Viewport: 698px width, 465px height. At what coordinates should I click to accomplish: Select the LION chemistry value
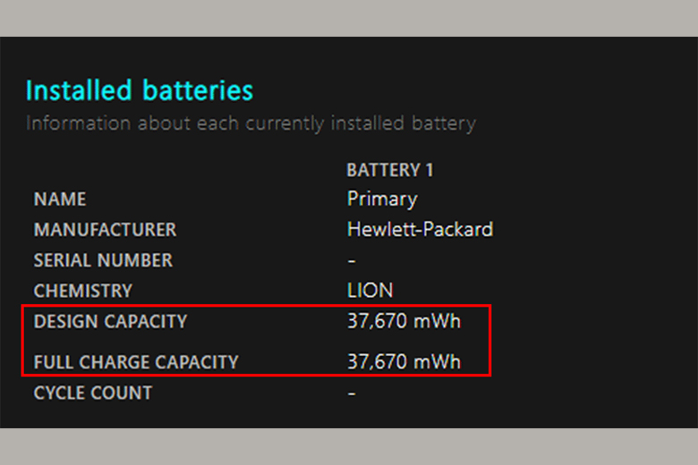[370, 291]
